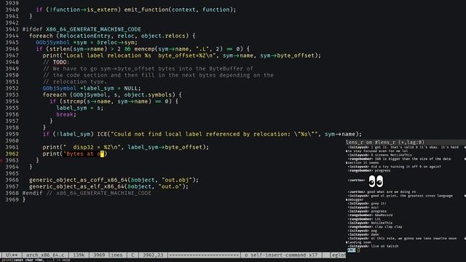Click rangebomber's 'progress' chat message
The image size is (466, 262).
click(x=382, y=170)
